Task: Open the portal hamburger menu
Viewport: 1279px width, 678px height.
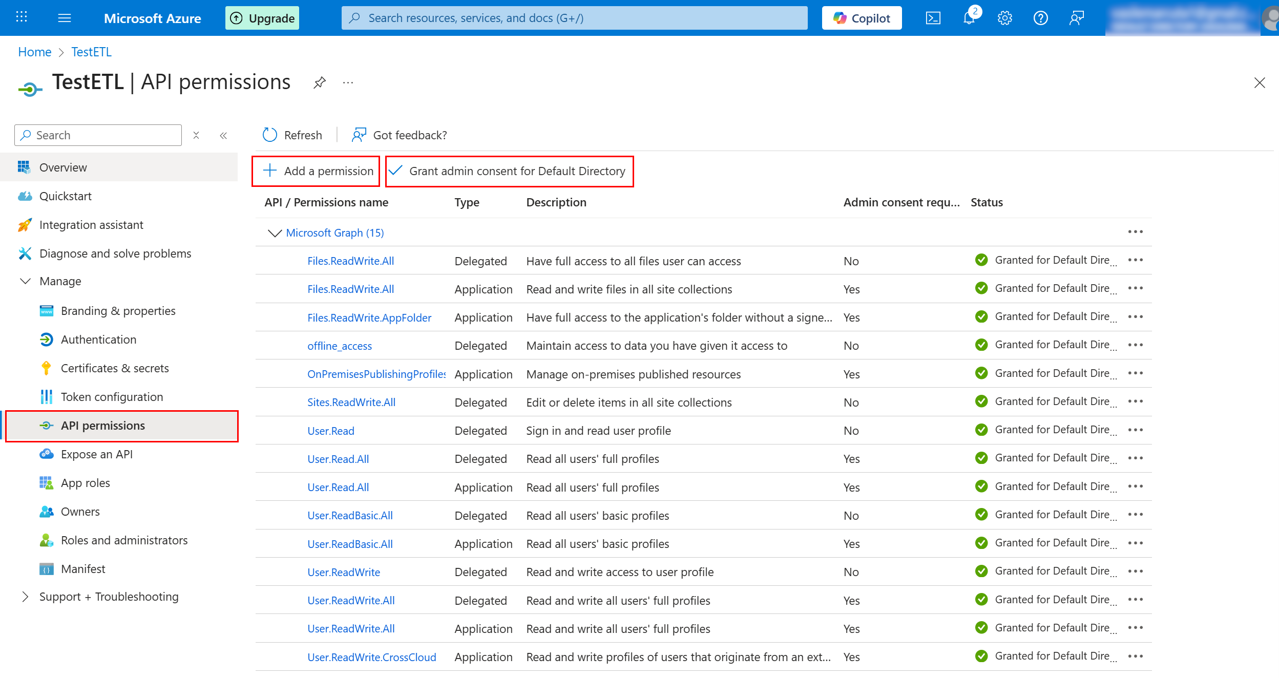Action: point(65,18)
